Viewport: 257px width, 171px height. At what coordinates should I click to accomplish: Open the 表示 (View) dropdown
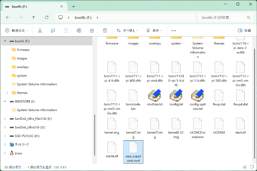(x=155, y=30)
